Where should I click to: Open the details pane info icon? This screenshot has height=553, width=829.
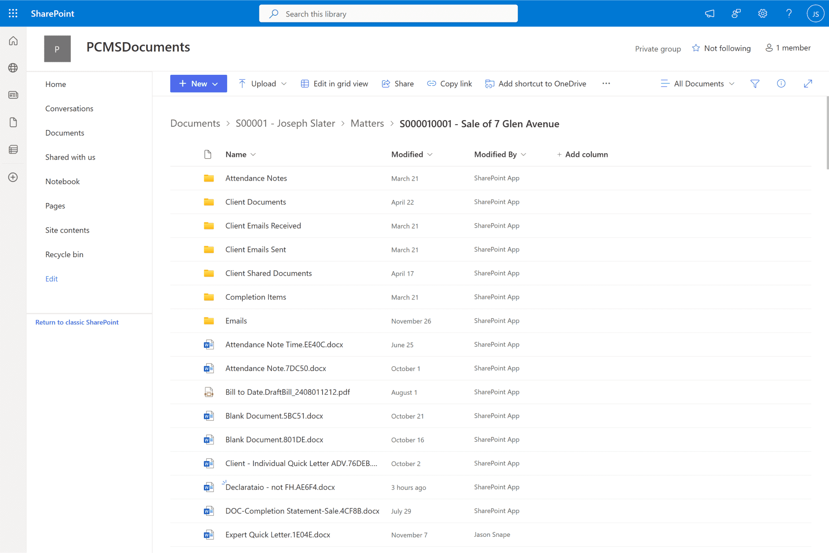(x=781, y=84)
